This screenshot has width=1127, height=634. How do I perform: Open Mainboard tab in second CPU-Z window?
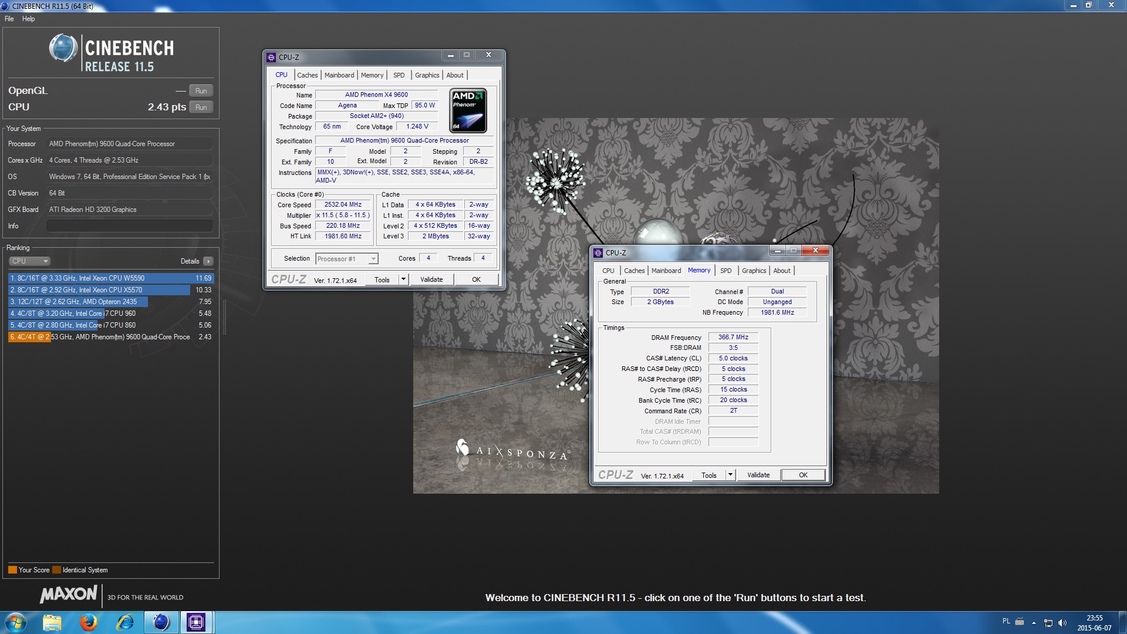pyautogui.click(x=666, y=271)
